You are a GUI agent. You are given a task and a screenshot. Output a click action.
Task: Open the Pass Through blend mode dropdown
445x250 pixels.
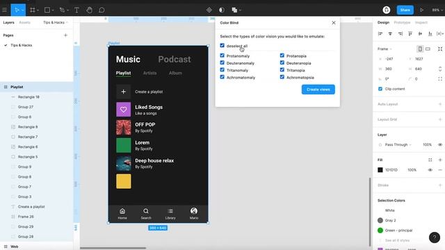point(398,144)
